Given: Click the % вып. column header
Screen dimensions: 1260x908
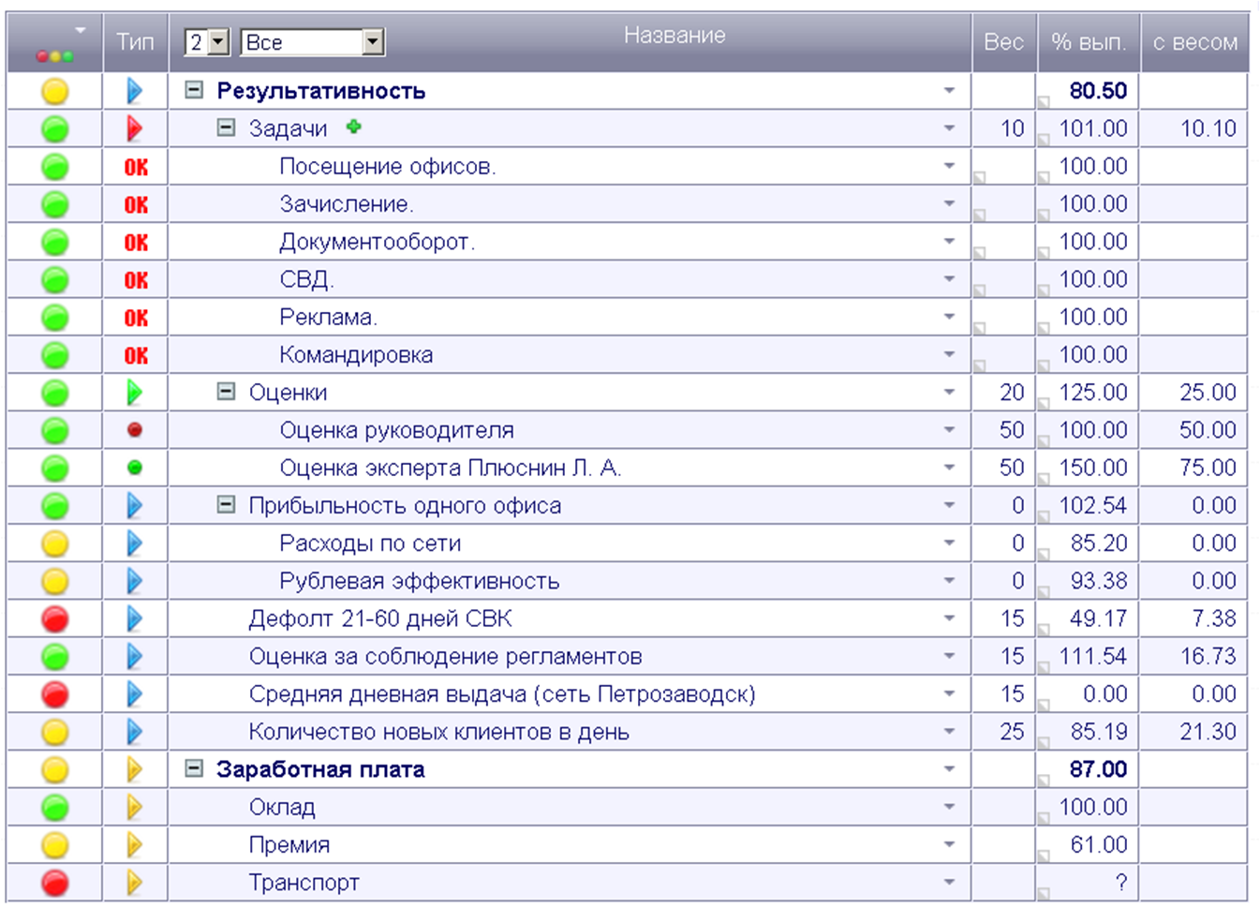Looking at the screenshot, I should click(x=1089, y=42).
